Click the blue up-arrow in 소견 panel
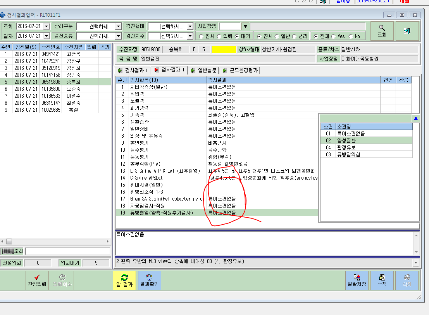The height and width of the screenshot is (315, 429). tap(415, 118)
